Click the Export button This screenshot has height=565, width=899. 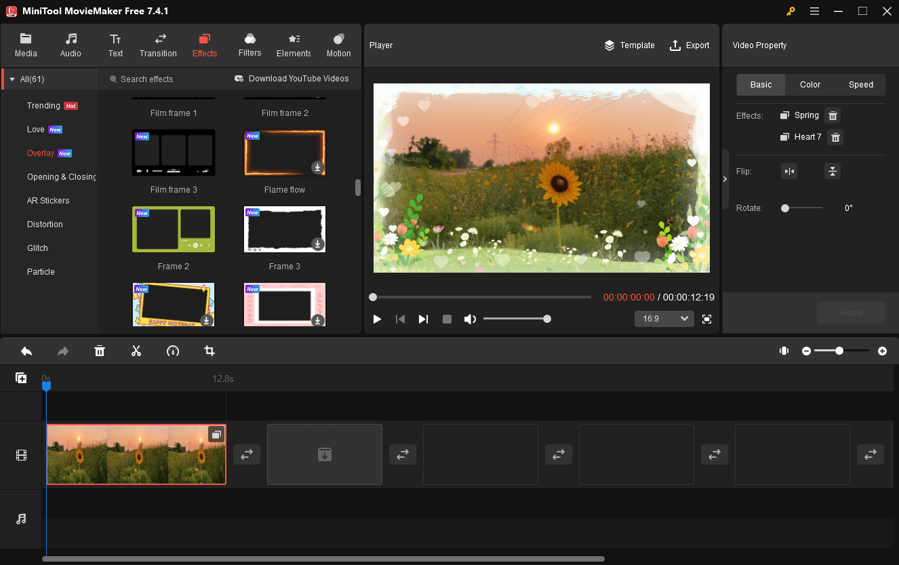690,45
